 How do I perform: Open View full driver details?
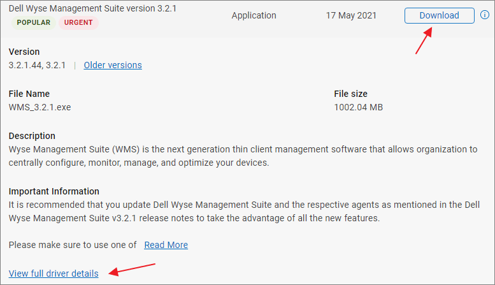(54, 274)
